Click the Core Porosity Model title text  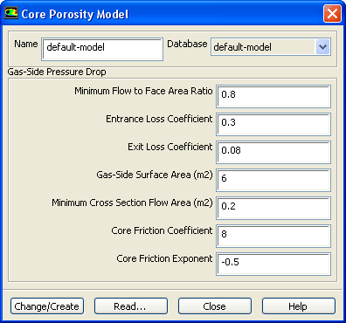point(75,14)
